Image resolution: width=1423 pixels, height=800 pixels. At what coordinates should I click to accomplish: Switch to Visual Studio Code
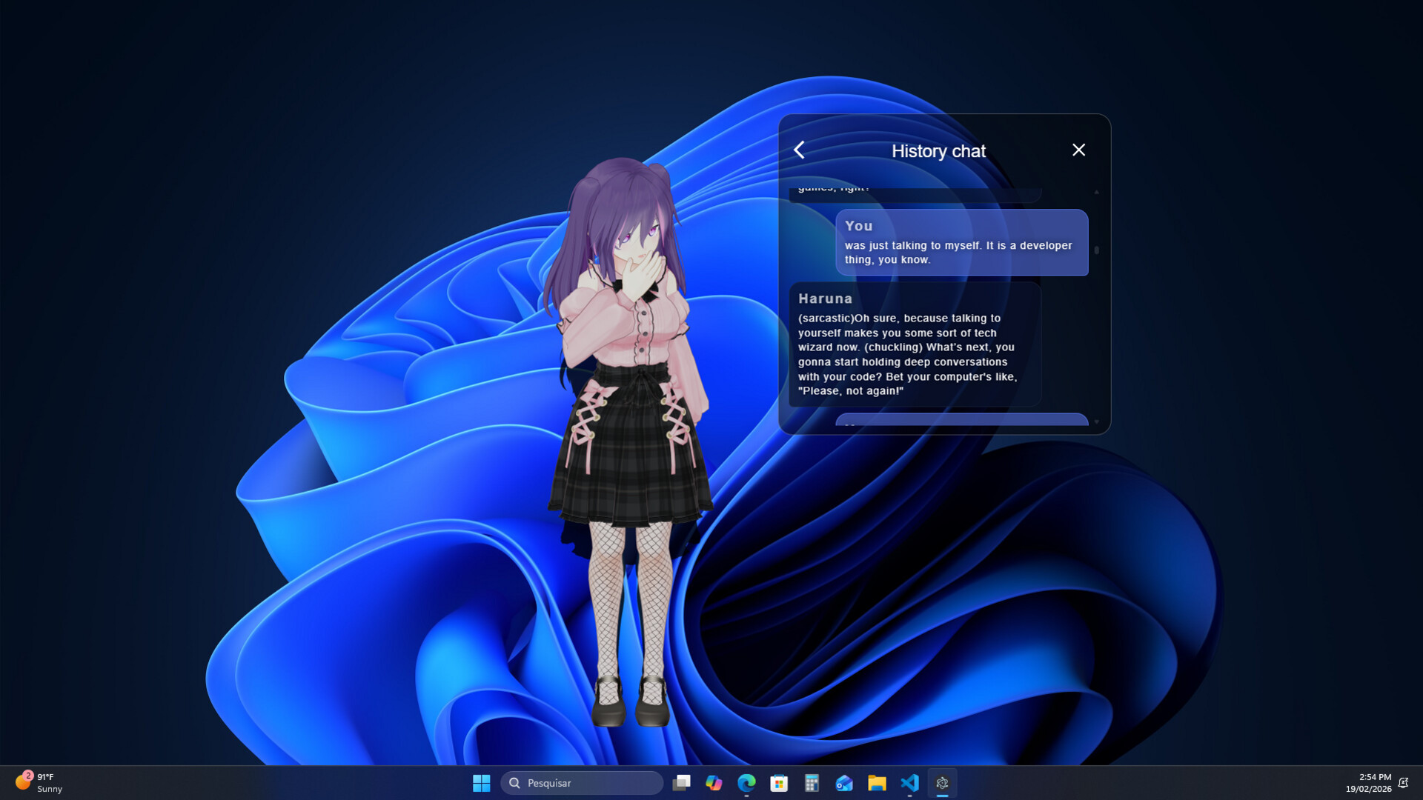(909, 783)
